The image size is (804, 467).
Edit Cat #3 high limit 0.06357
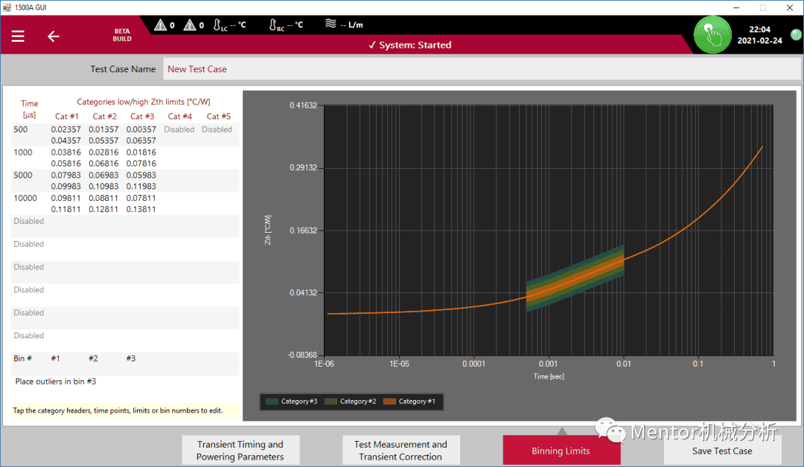tap(141, 141)
